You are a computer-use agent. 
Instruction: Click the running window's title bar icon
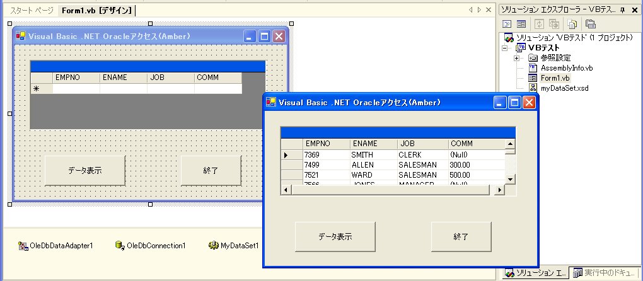click(270, 102)
